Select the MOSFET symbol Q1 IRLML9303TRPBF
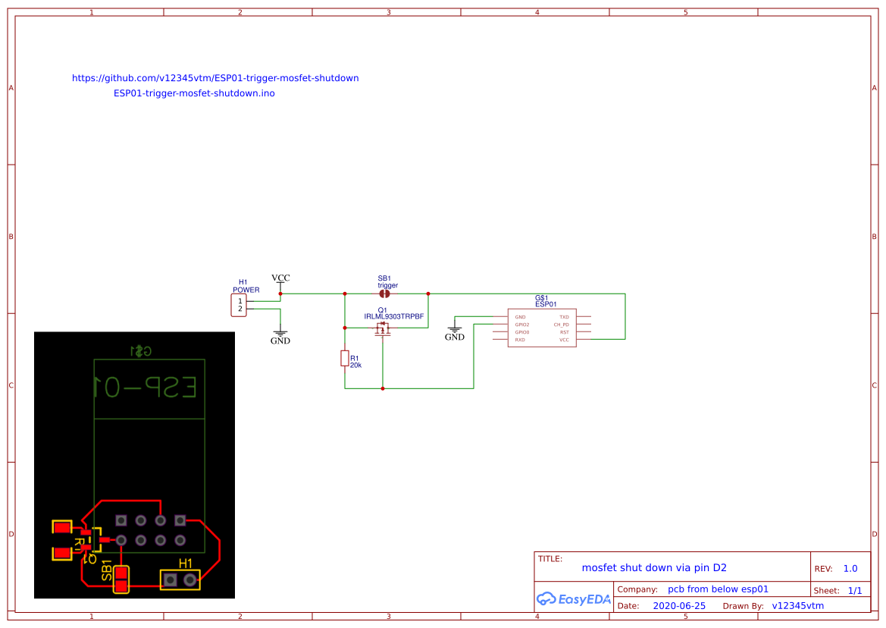Screen dimensions: 886x628 pyautogui.click(x=382, y=328)
